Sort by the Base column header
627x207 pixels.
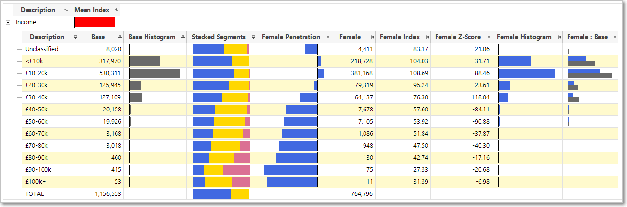pos(98,37)
